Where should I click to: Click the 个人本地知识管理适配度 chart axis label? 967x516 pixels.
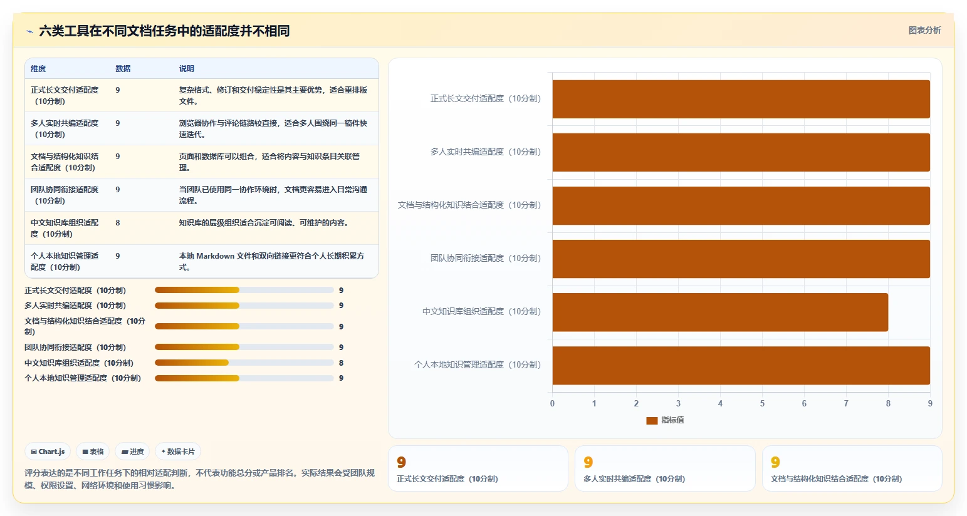[477, 364]
